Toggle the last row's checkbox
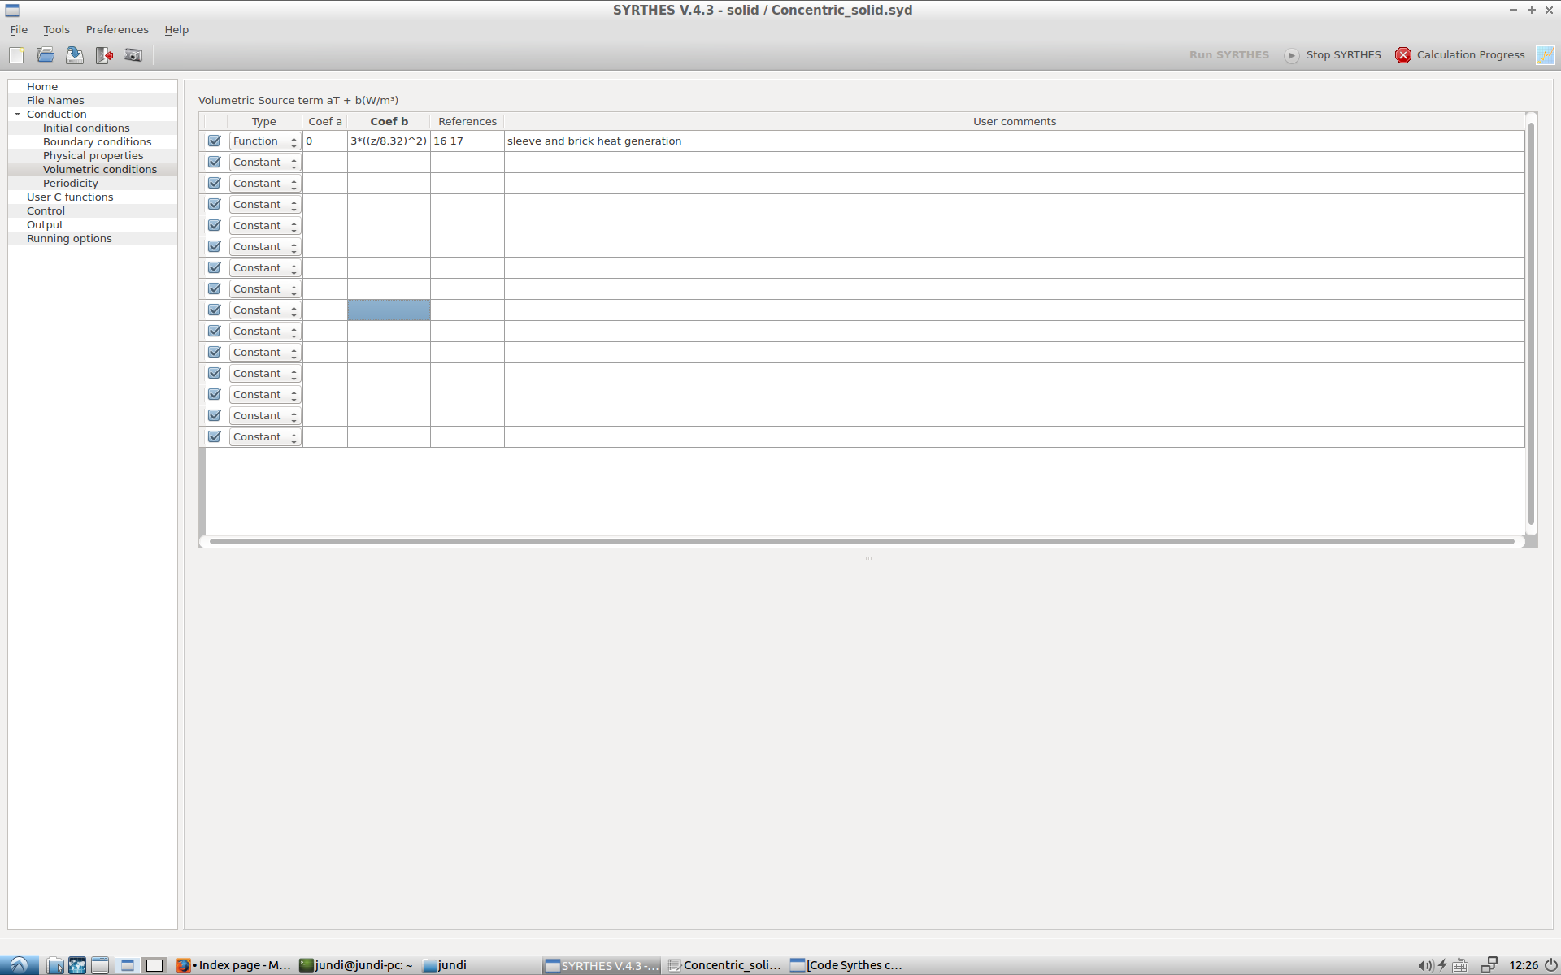 [215, 437]
